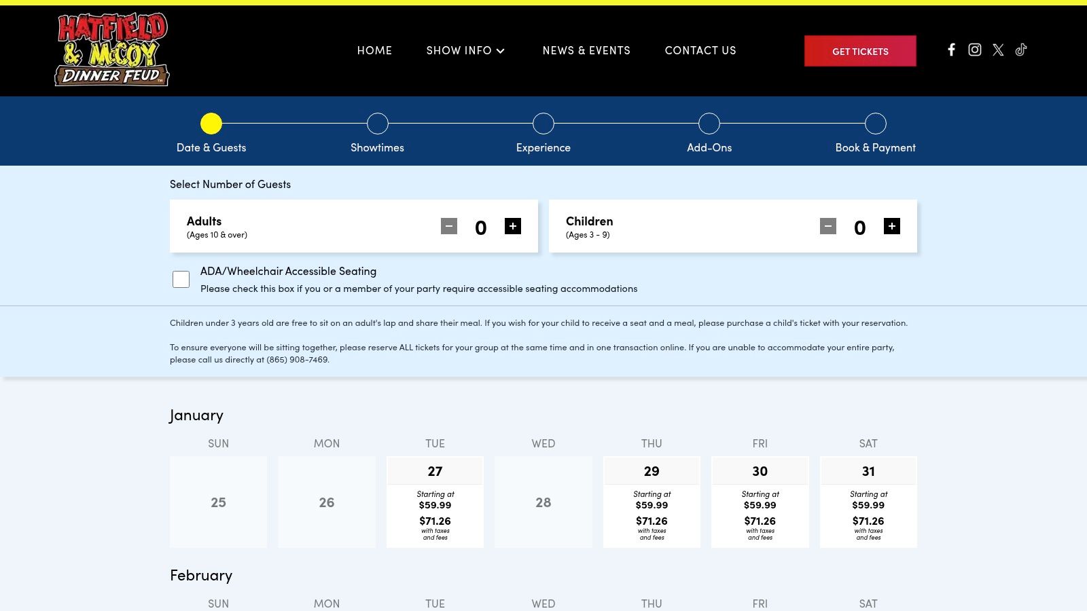Viewport: 1087px width, 611px height.
Task: Click the Adults (Ages 10 & over) label
Action: (217, 227)
